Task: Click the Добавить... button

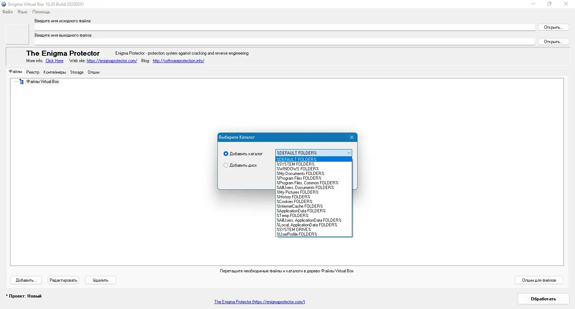Action: [26, 280]
